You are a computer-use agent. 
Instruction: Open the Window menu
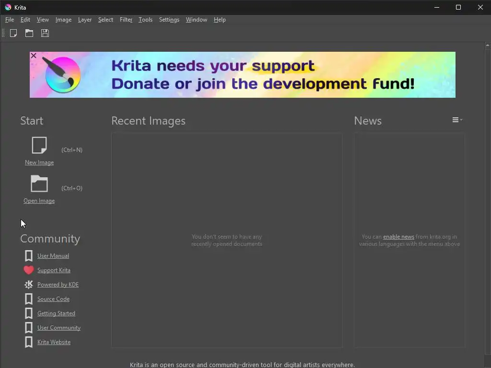(196, 20)
